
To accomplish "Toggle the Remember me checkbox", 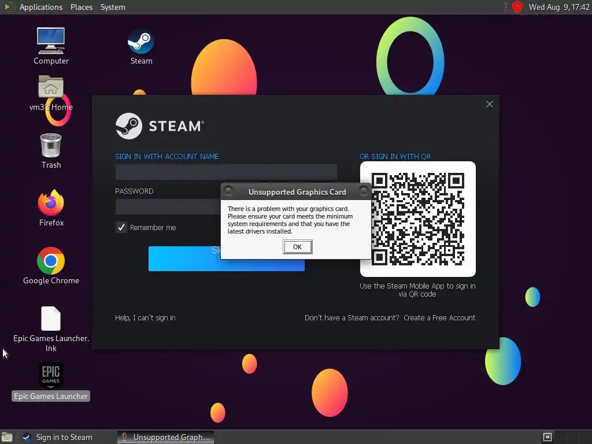I will [x=121, y=227].
